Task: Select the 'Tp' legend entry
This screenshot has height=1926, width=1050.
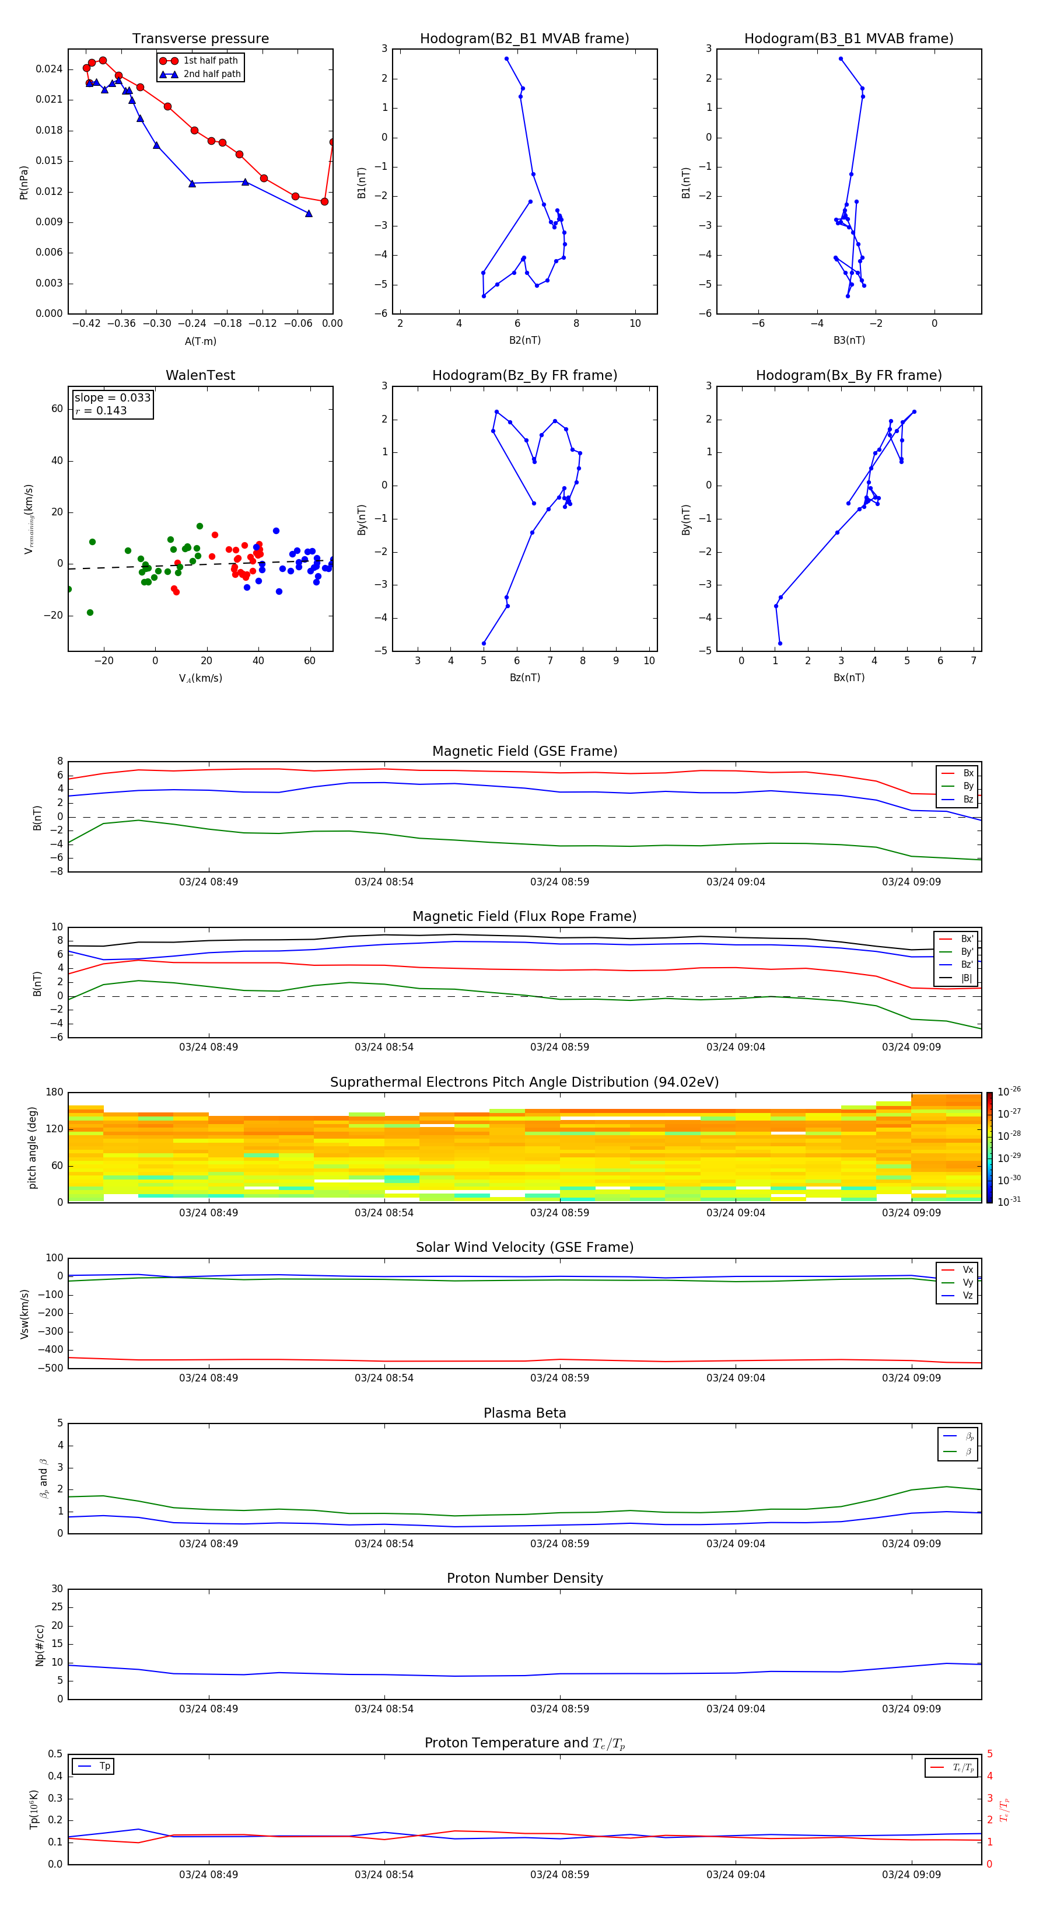Action: click(x=93, y=1766)
